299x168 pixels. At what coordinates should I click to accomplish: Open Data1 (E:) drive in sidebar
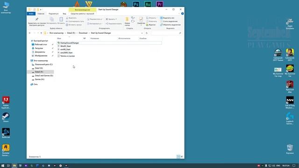(39, 68)
